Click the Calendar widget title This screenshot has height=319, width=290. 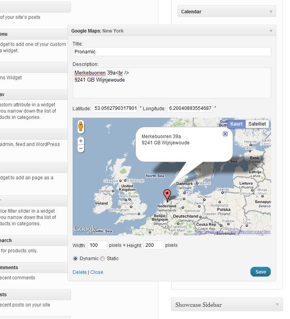tap(191, 12)
